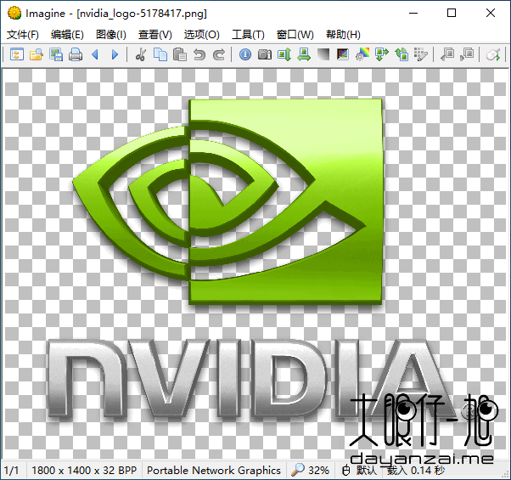Open the 图像(I) menu
Viewport: 511px width, 480px height.
pos(111,35)
